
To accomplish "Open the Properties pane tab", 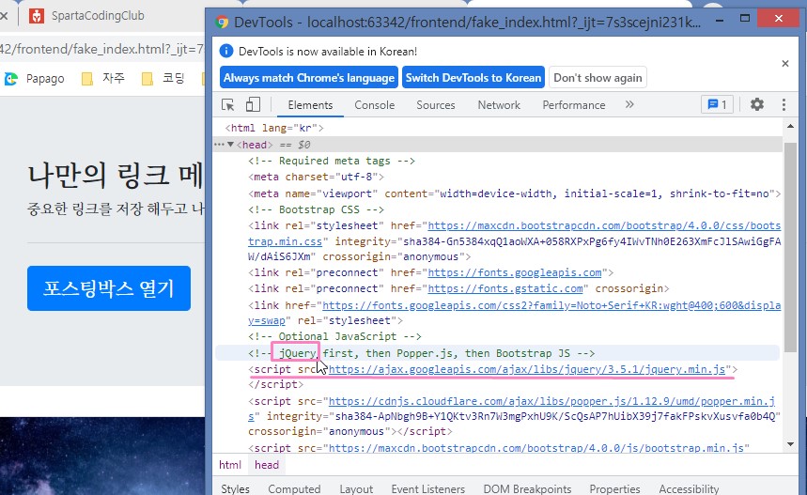I will (614, 488).
